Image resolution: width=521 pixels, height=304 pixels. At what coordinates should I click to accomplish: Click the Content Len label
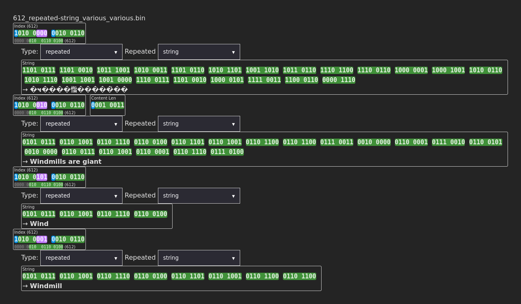[103, 98]
